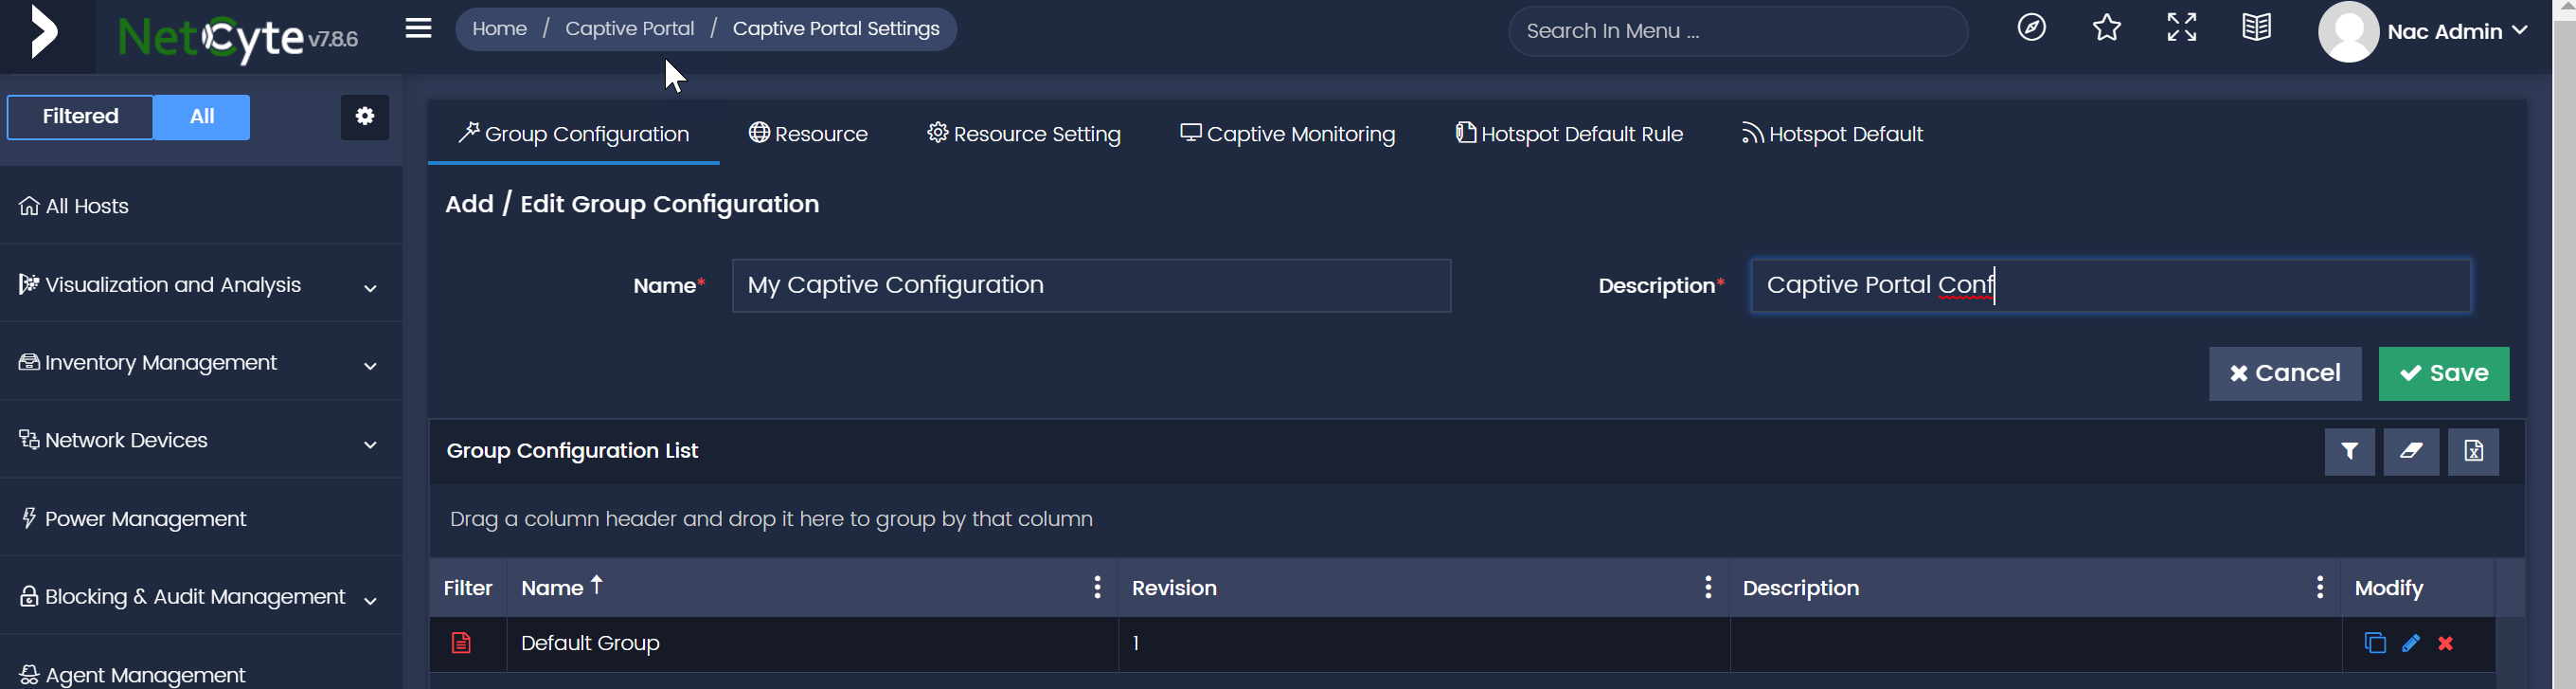Image resolution: width=2576 pixels, height=689 pixels.
Task: Go to Home breadcrumb
Action: click(499, 29)
